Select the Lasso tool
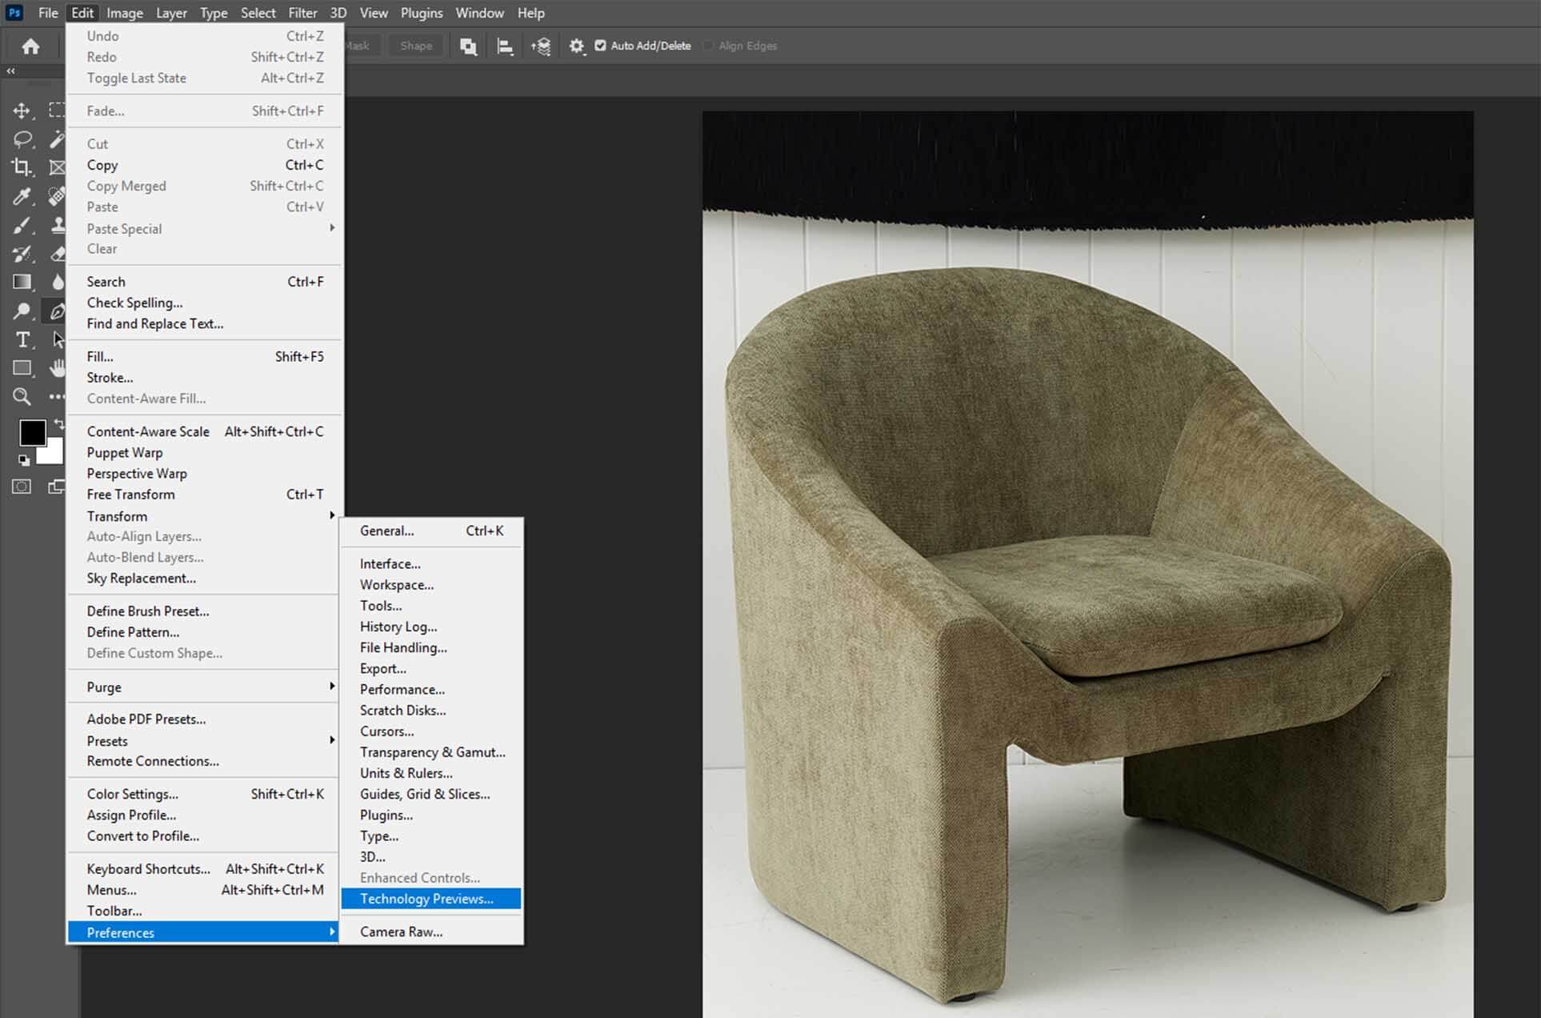 click(x=22, y=139)
